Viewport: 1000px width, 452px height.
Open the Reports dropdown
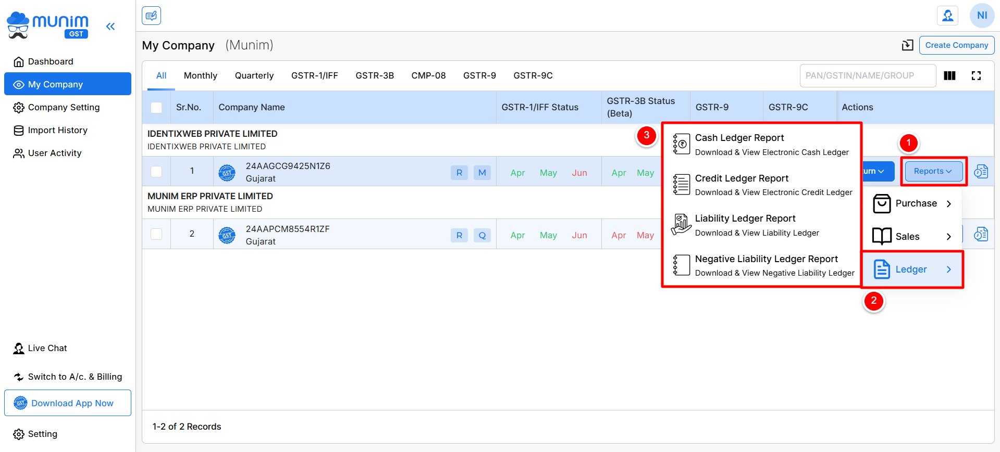(x=933, y=171)
